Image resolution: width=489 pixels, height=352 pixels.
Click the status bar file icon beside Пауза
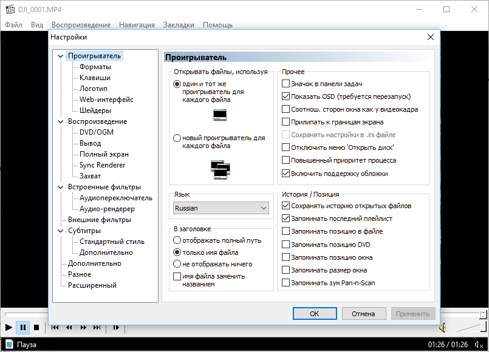9,344
